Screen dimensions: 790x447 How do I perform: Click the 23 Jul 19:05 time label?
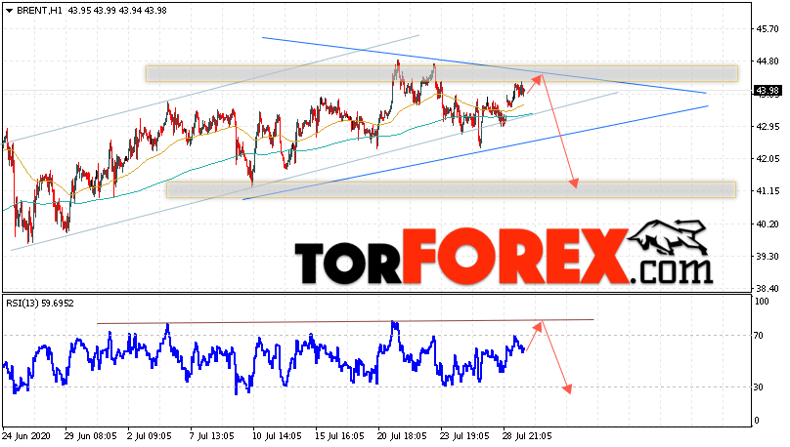click(464, 436)
